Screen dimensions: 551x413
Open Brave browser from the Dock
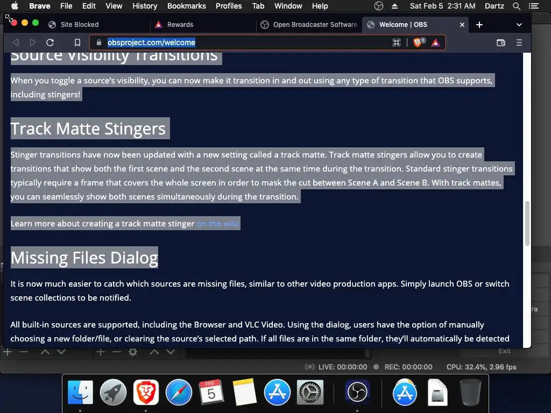coord(146,392)
